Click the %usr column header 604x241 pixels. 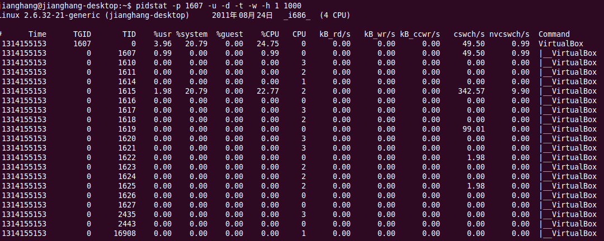163,34
